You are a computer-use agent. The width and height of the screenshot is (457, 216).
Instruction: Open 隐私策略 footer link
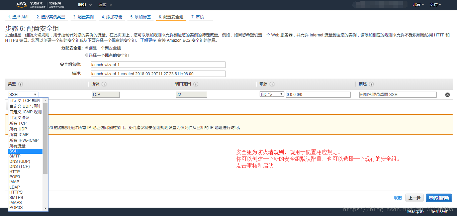[x=416, y=211]
